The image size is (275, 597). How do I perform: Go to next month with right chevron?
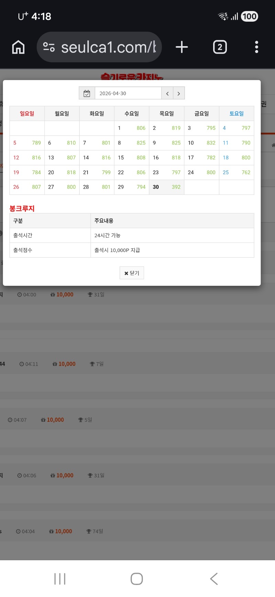(179, 93)
